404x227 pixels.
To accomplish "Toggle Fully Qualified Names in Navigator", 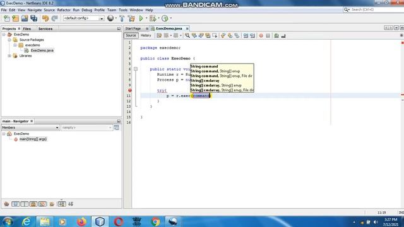I will [52, 204].
